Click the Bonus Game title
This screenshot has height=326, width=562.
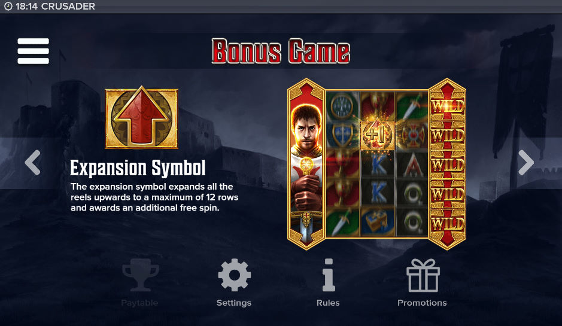[281, 51]
